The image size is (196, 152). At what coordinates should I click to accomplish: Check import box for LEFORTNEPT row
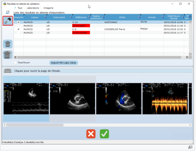(x=18, y=26)
